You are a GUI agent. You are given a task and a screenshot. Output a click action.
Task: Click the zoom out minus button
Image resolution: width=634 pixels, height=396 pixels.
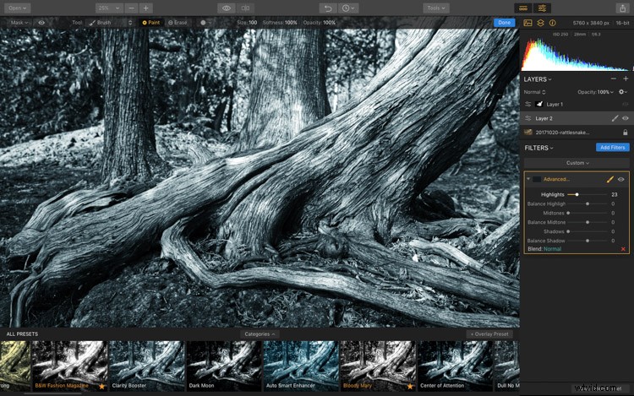[x=131, y=8]
